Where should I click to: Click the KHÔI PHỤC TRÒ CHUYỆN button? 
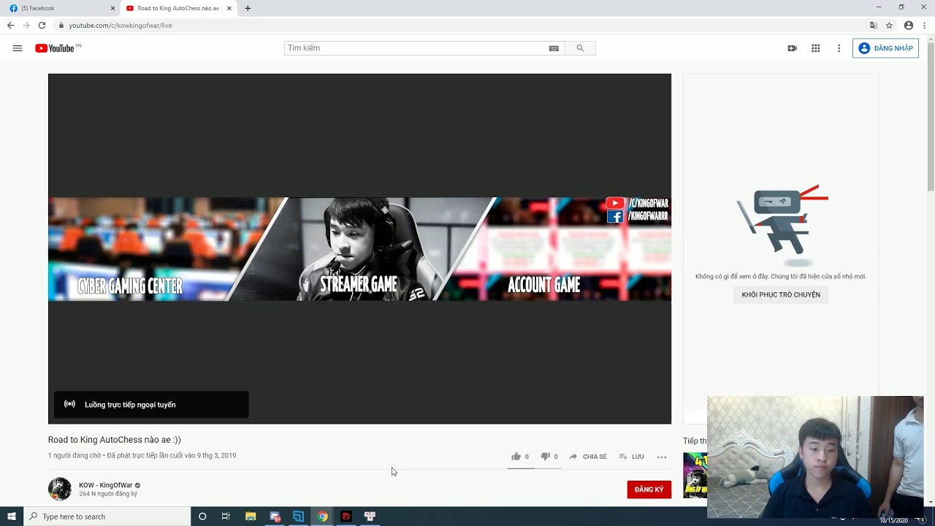(781, 295)
